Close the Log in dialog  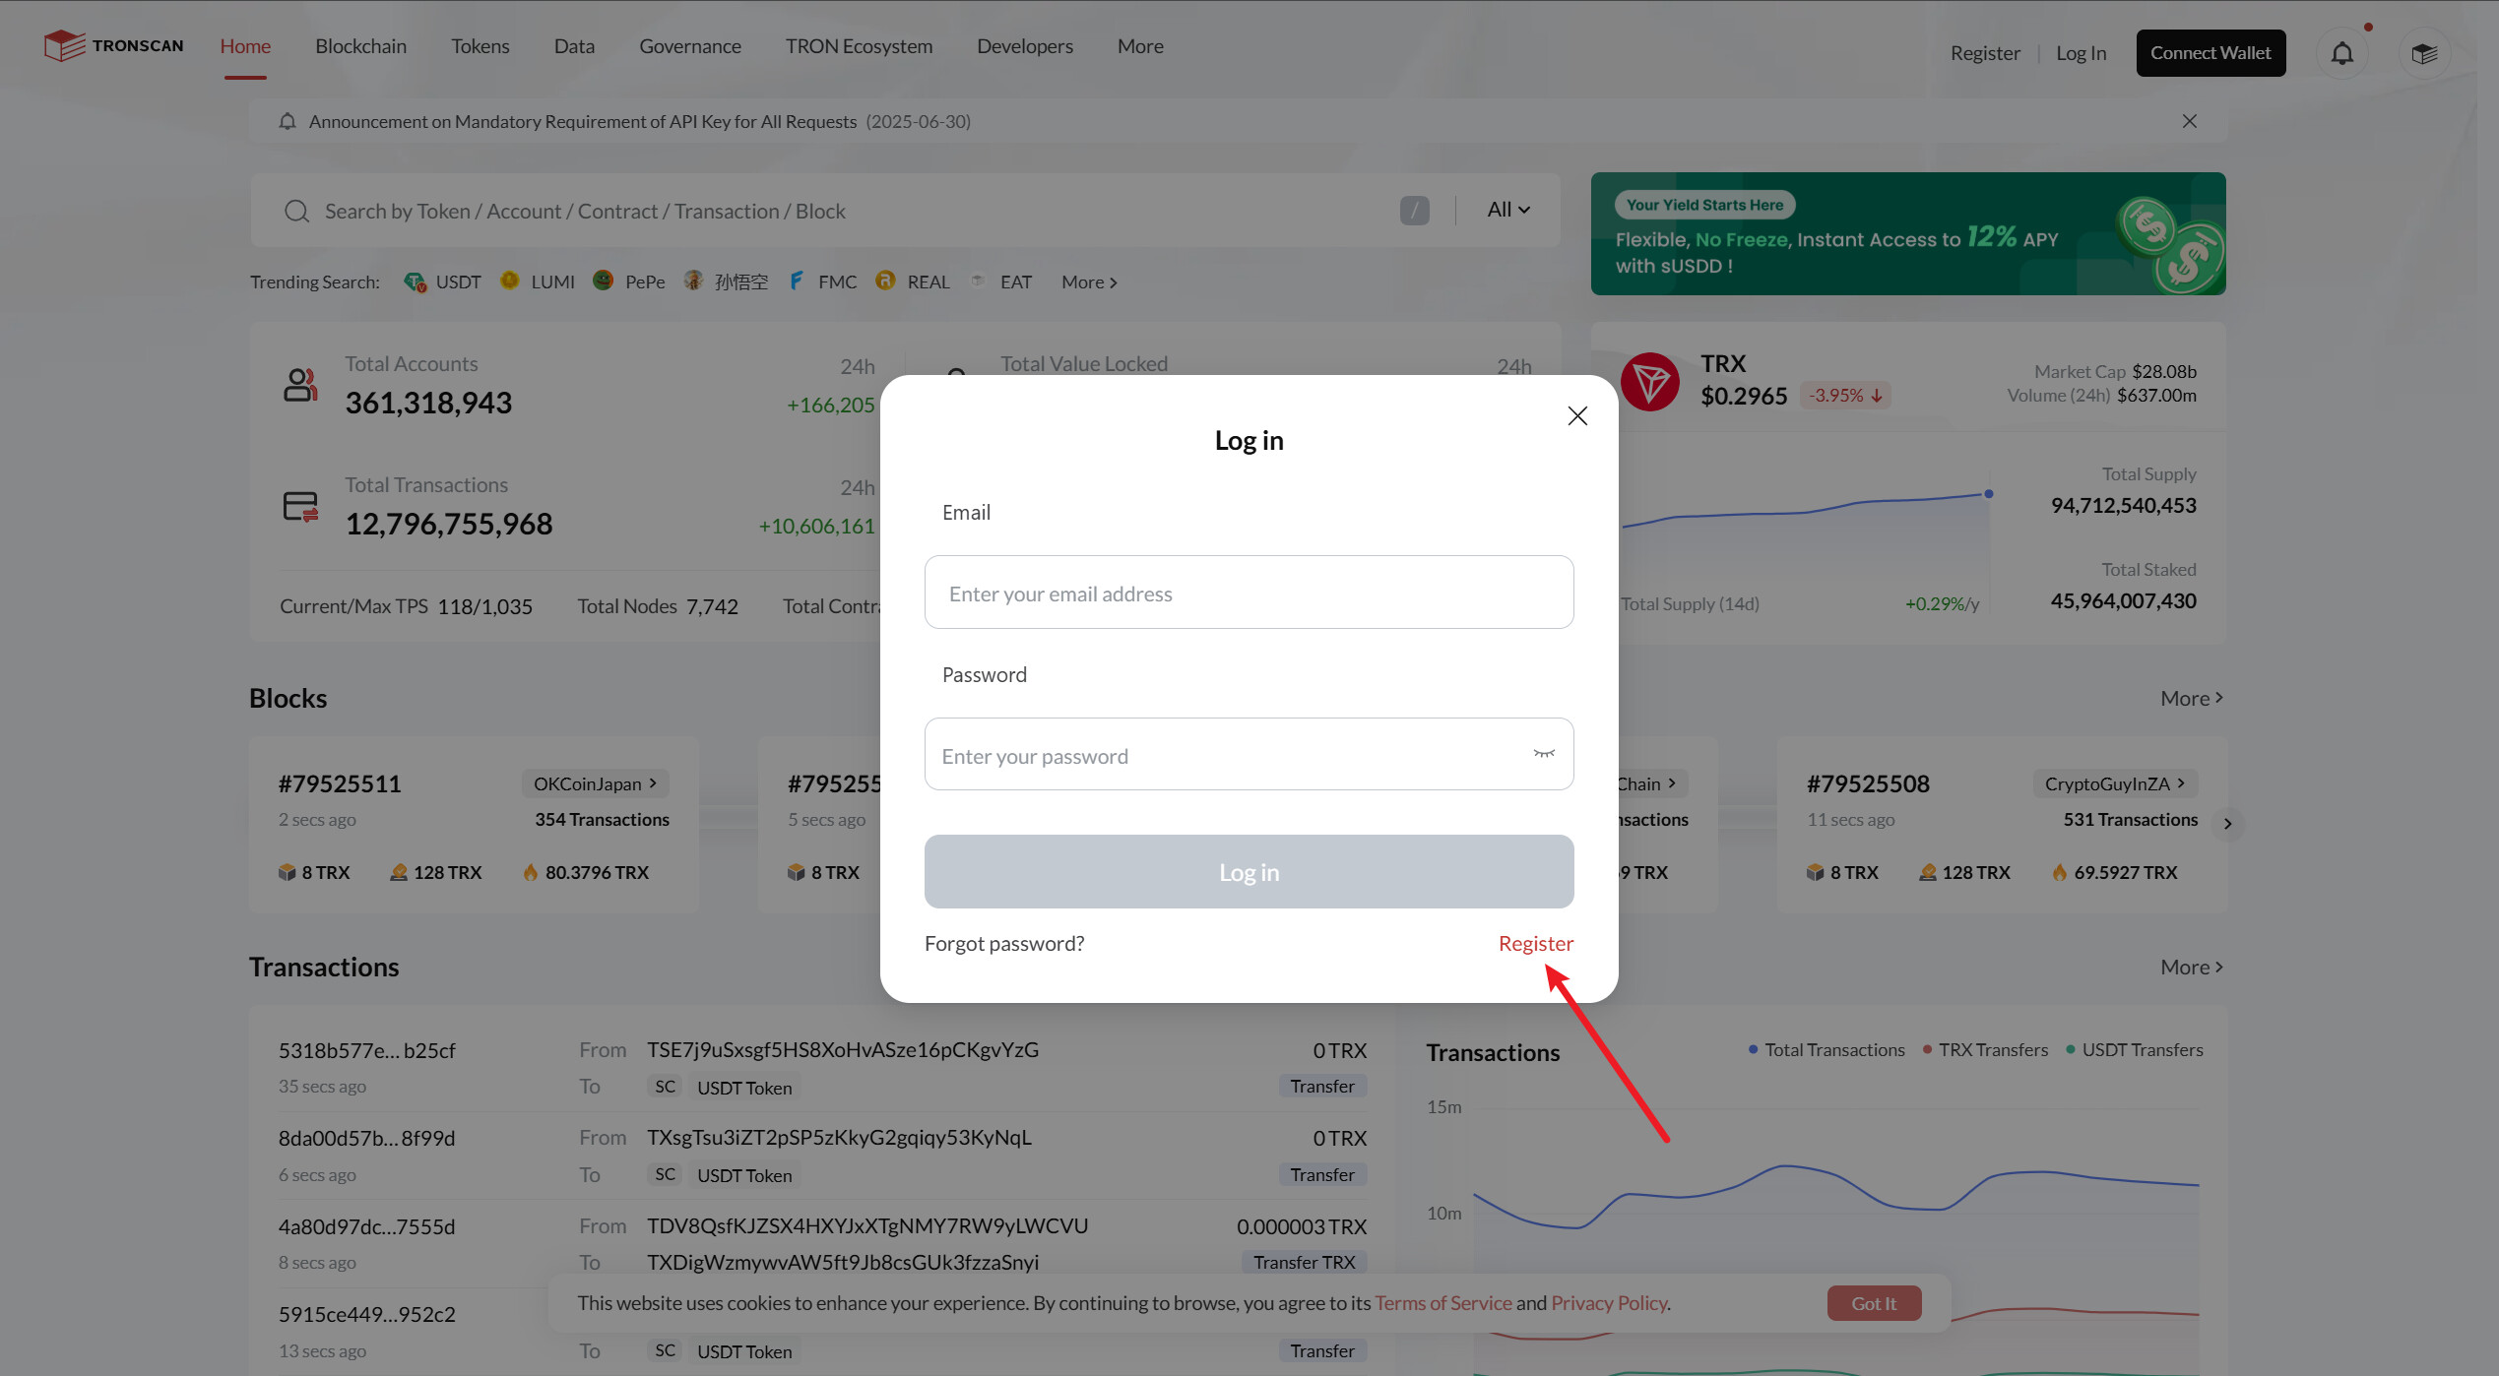tap(1576, 416)
